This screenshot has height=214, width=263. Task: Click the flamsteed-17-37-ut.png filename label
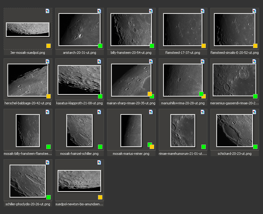[x=182, y=53]
